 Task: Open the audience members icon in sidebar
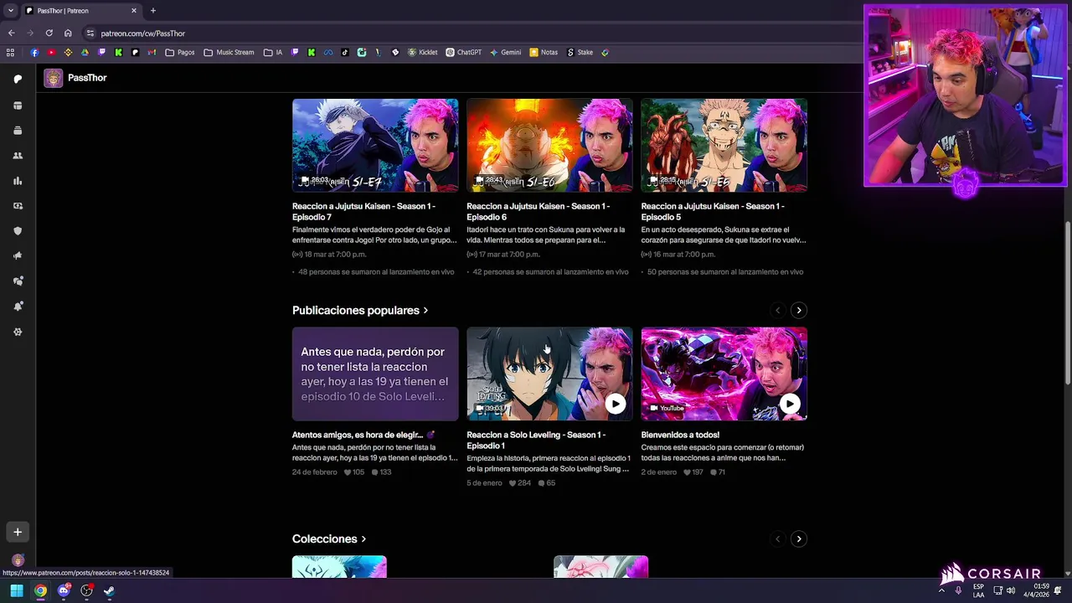(x=18, y=156)
